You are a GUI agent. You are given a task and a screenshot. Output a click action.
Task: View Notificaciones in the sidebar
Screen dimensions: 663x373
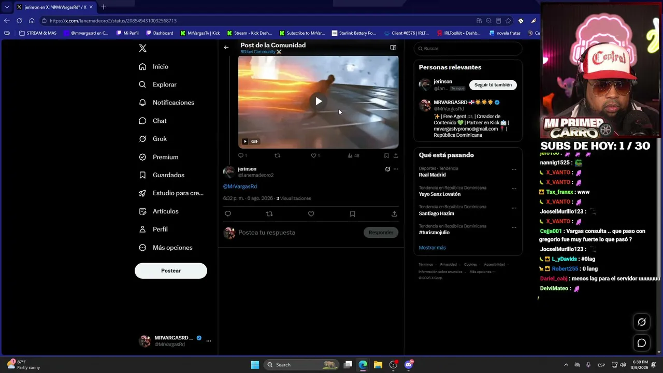167,103
